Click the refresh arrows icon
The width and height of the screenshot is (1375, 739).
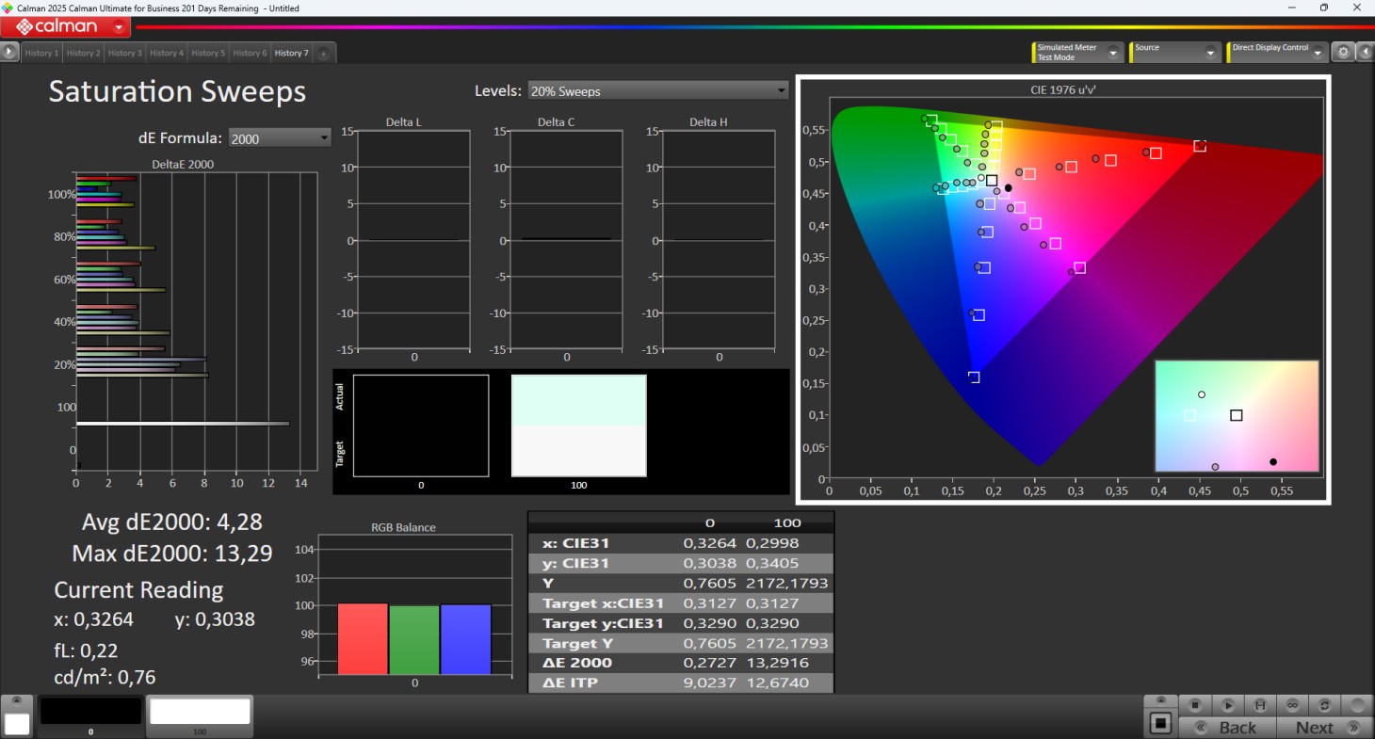pos(1324,705)
